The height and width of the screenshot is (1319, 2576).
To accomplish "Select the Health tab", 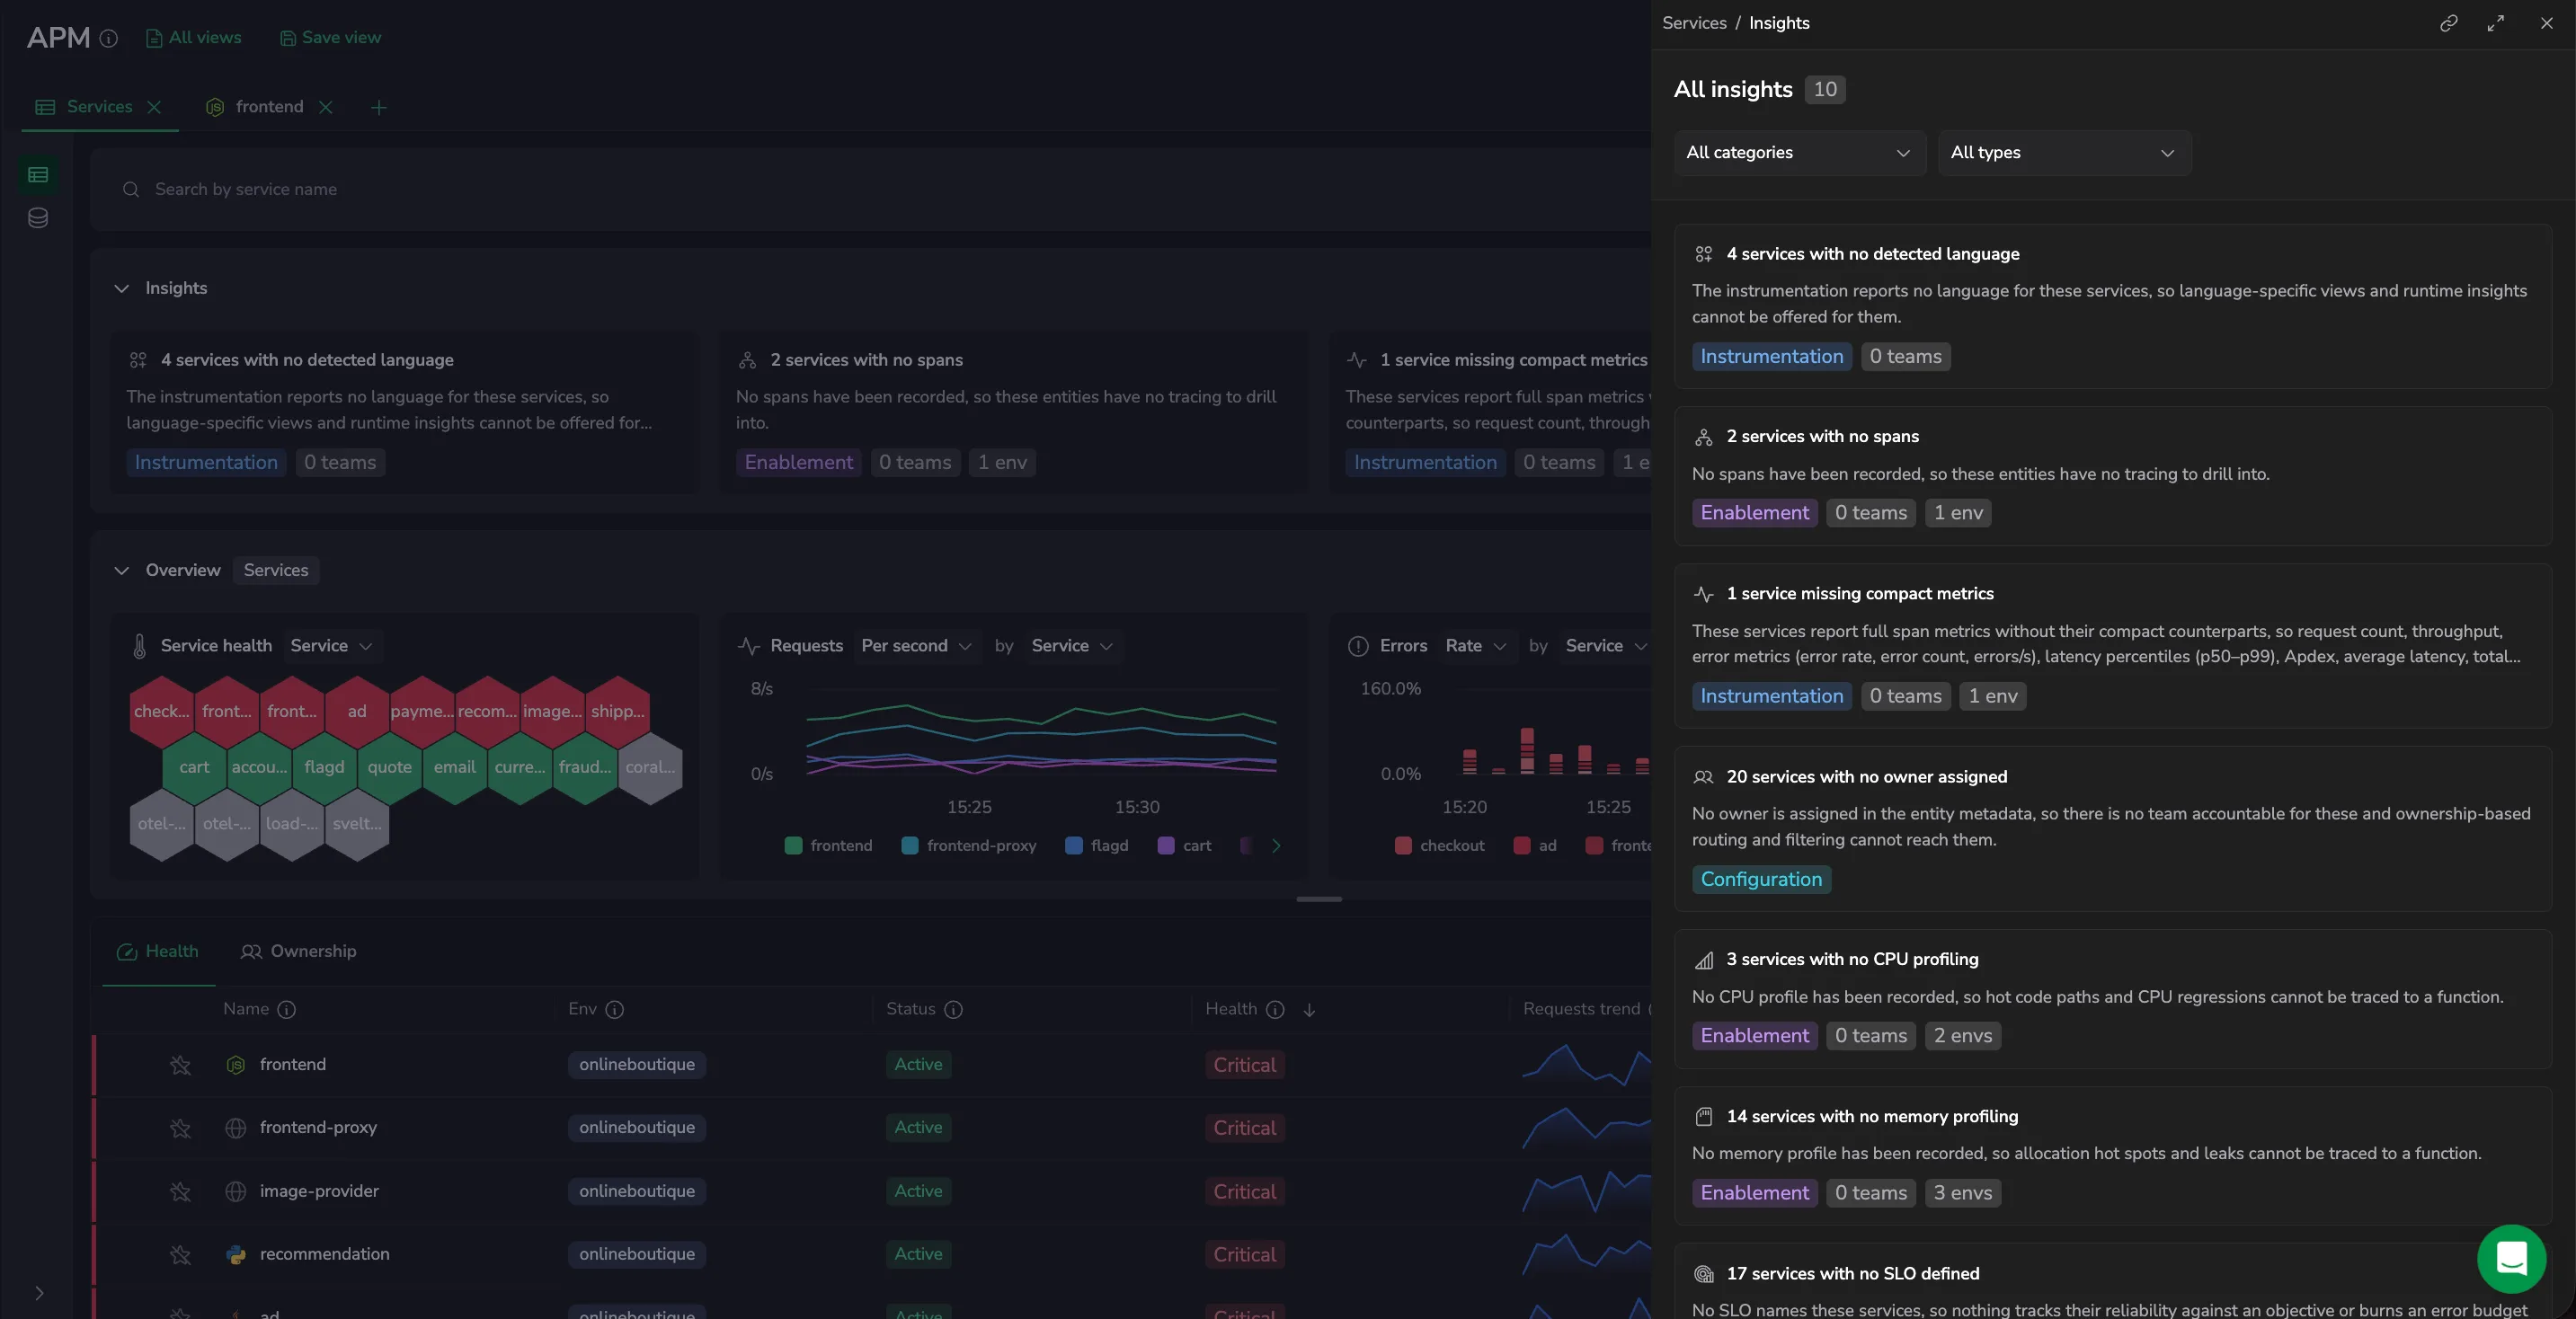I will (158, 951).
